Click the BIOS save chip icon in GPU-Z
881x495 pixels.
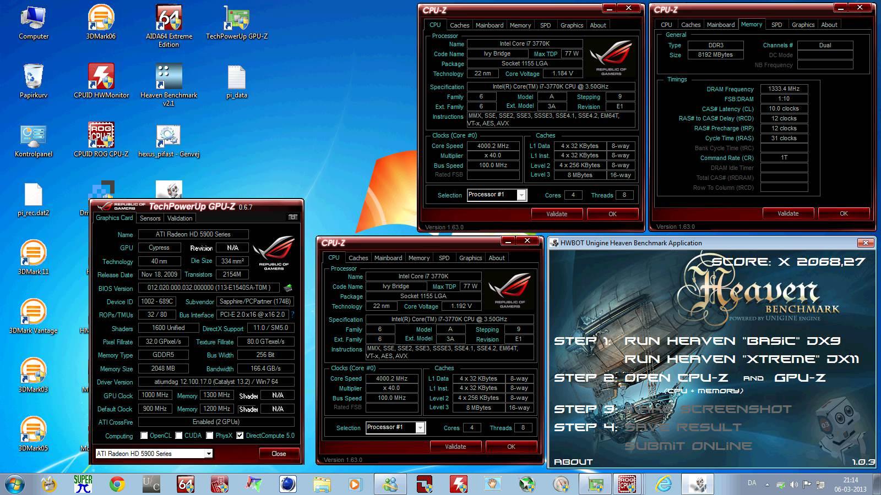click(x=287, y=288)
